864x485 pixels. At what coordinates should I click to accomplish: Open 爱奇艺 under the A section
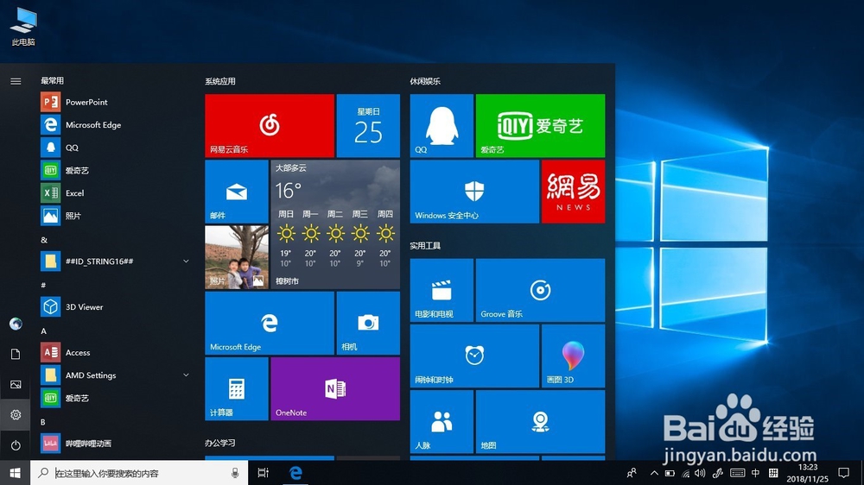[114, 398]
